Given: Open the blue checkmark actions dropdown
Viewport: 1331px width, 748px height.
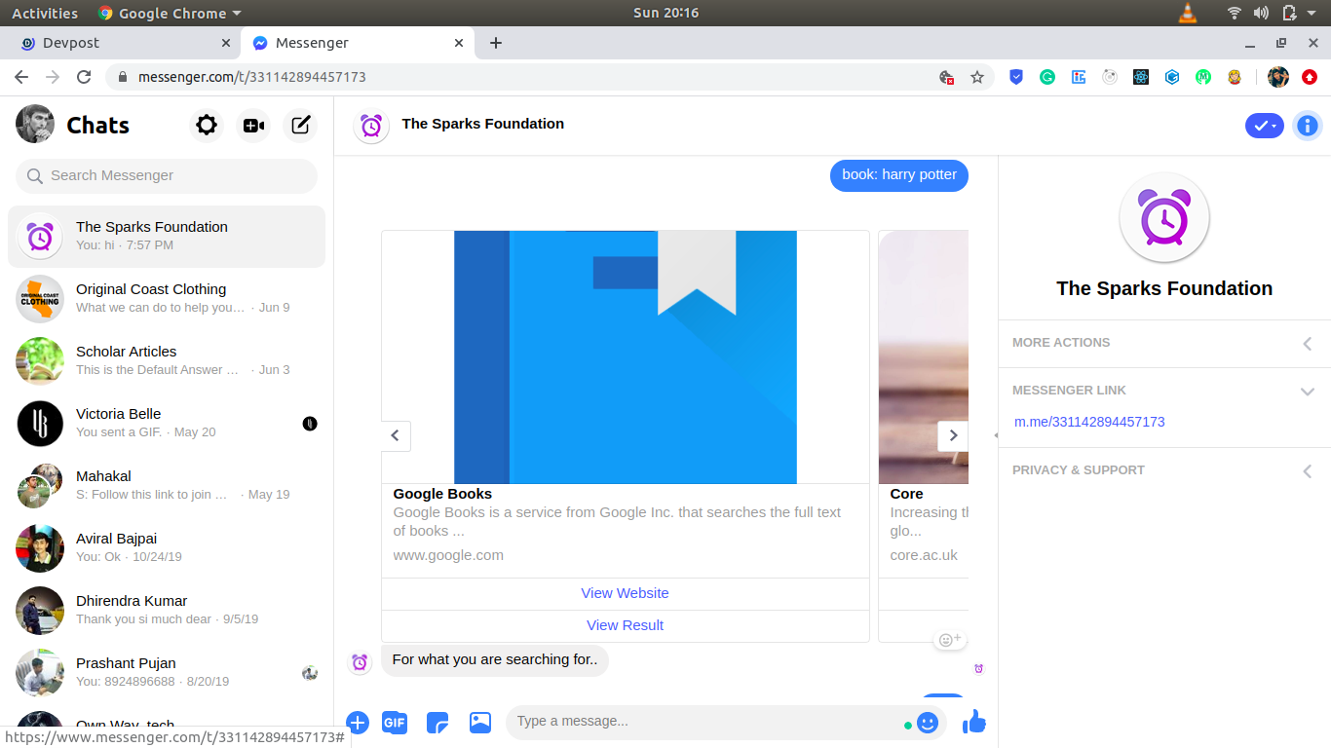Looking at the screenshot, I should 1265,126.
